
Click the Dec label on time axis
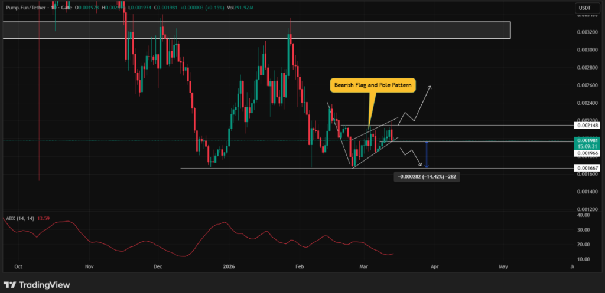click(x=157, y=266)
